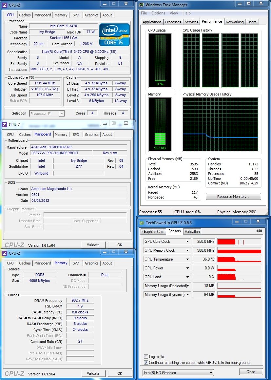Screen dimensions: 271x380
Task: Close the CPU-Z Mainboard window
Action: (126, 123)
